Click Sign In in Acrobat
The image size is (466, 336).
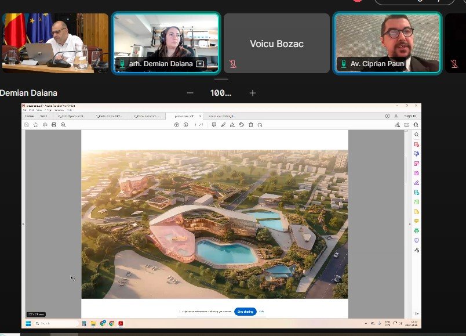(x=410, y=116)
